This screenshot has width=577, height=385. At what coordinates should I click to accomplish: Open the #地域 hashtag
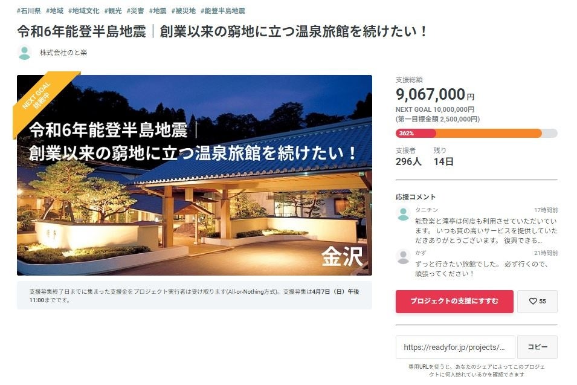click(x=54, y=11)
